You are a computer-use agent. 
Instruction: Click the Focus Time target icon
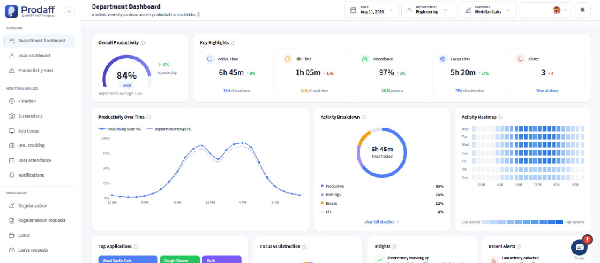click(x=442, y=59)
